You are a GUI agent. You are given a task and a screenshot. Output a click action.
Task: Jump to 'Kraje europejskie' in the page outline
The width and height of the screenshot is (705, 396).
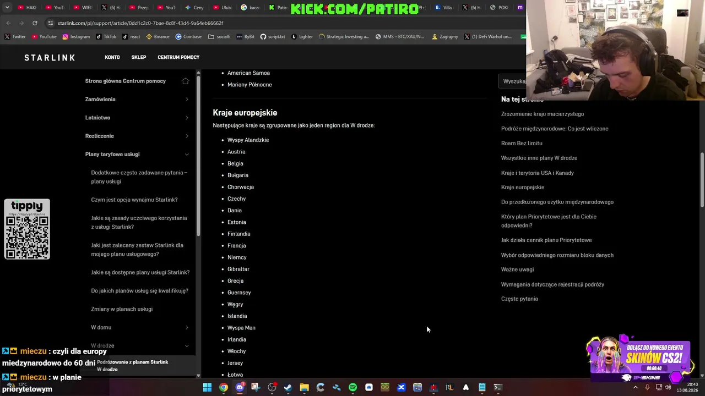[523, 187]
